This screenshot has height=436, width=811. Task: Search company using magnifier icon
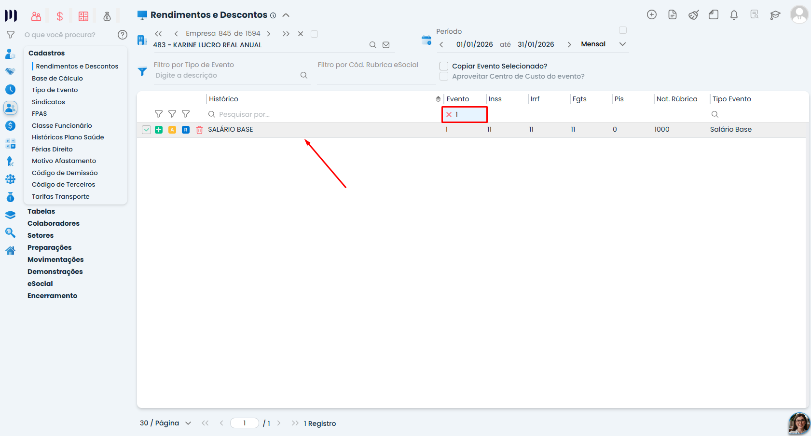[373, 45]
